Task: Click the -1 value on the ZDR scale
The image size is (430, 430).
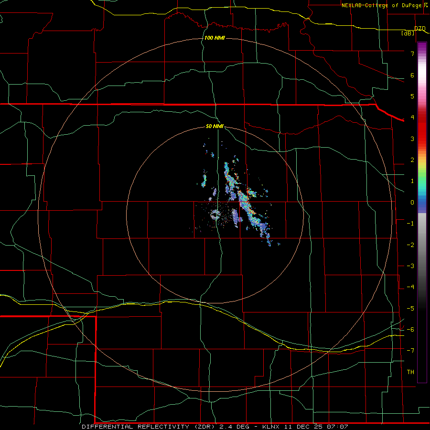Action: click(410, 224)
